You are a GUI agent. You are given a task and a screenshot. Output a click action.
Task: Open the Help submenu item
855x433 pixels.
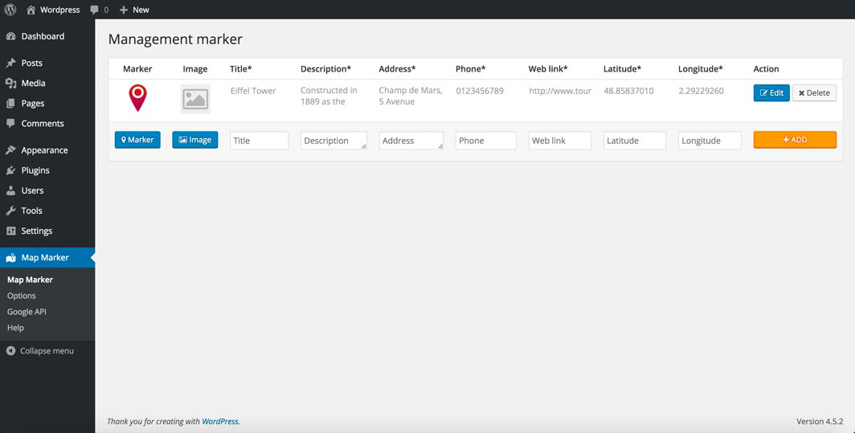tap(15, 329)
